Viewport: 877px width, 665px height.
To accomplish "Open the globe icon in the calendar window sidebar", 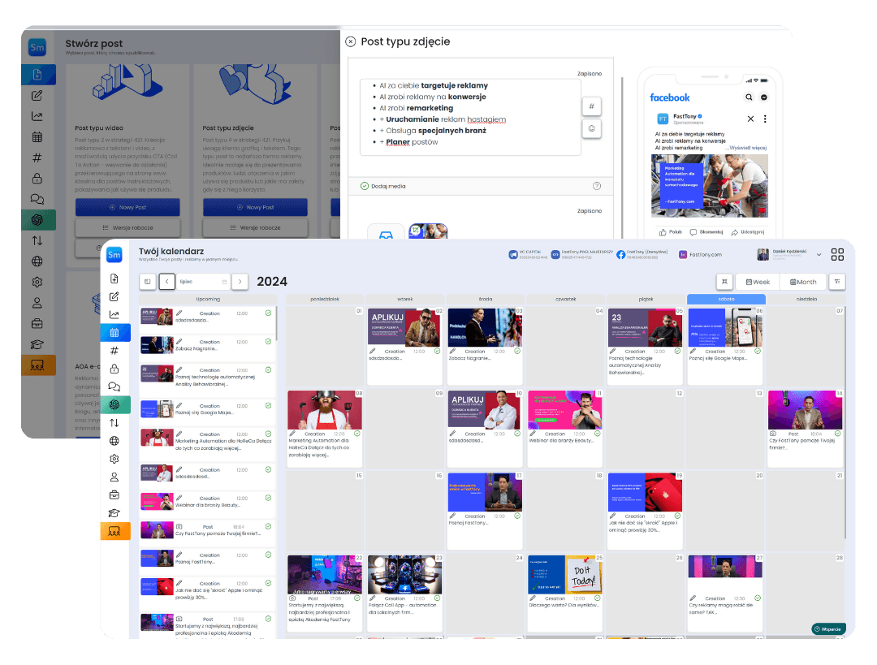I will point(114,441).
